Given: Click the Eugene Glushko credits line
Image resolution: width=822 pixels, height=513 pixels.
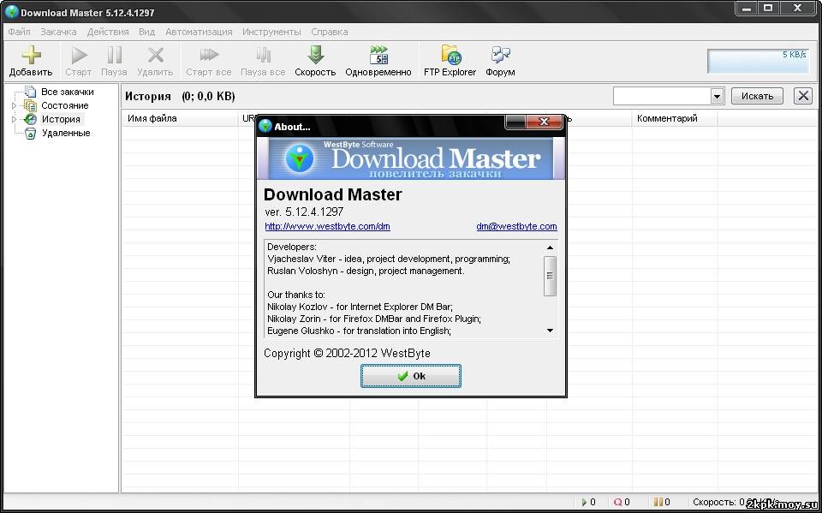Looking at the screenshot, I should tap(359, 331).
